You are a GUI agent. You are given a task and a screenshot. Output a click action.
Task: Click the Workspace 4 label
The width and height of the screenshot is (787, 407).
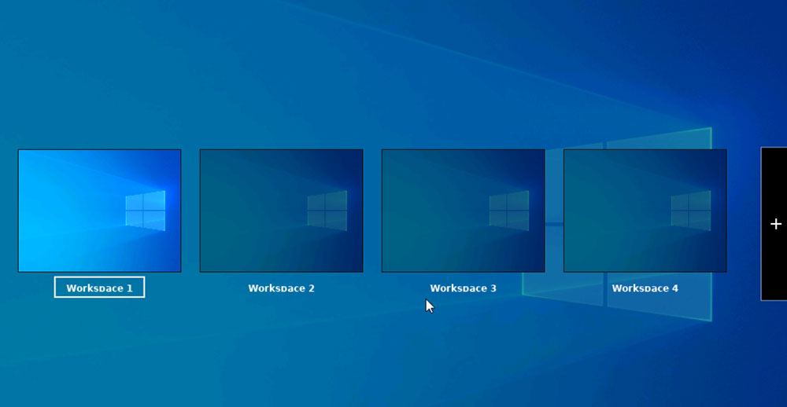(645, 288)
